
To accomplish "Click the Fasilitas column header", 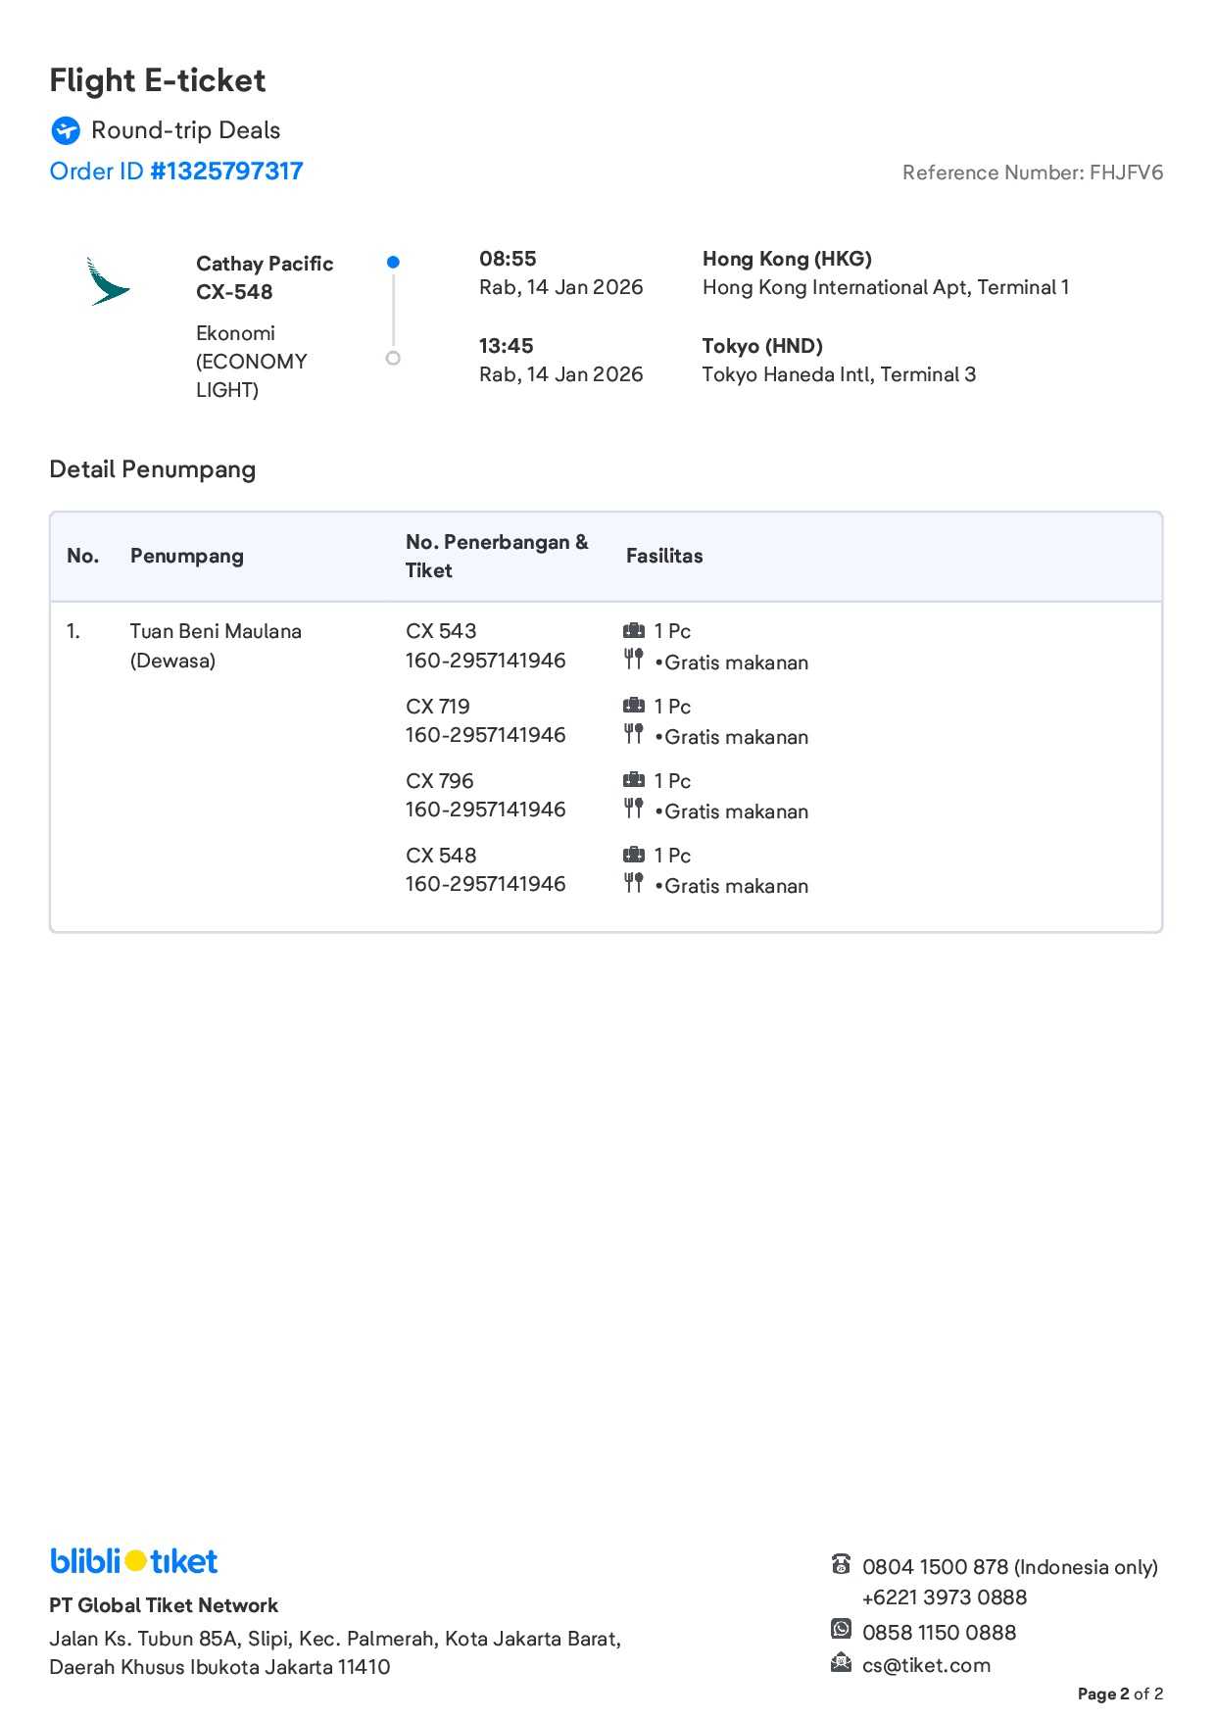I will tap(664, 556).
